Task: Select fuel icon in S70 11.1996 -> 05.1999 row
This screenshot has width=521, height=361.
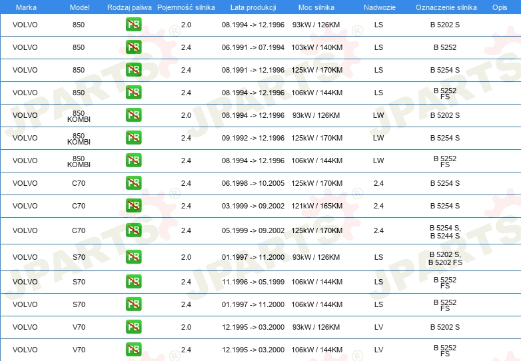Action: [x=133, y=281]
